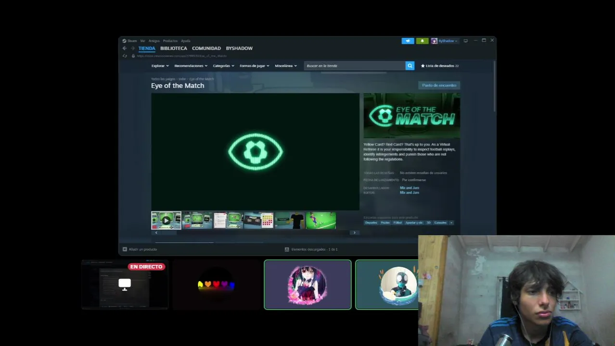Image resolution: width=615 pixels, height=346 pixels.
Task: Go forward with the navigation arrow
Action: click(x=132, y=49)
